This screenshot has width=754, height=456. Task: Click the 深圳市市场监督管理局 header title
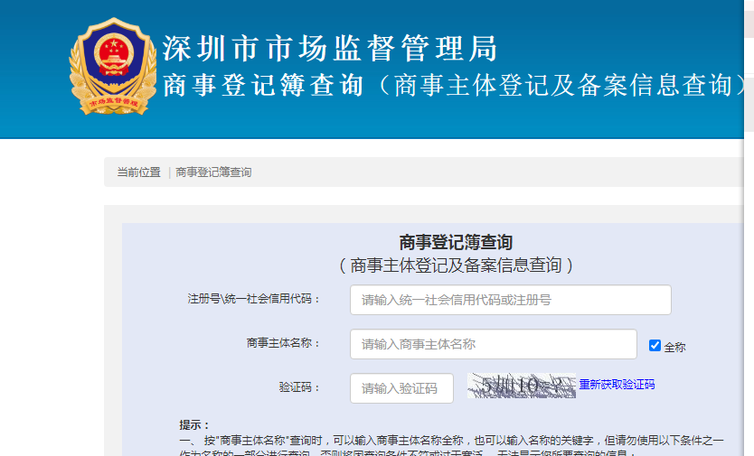(330, 48)
